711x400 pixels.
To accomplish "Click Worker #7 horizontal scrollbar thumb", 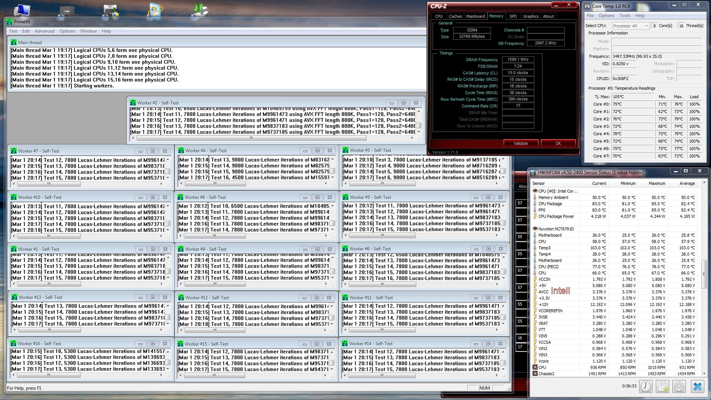I will coord(49,184).
